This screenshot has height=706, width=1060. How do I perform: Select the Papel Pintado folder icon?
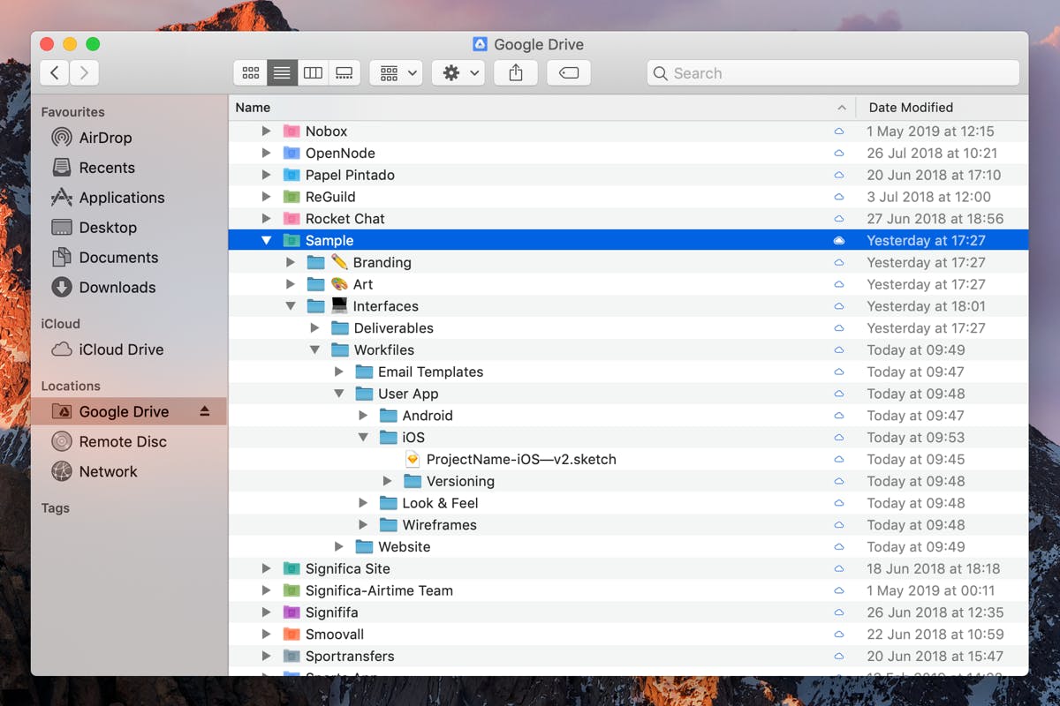(x=291, y=175)
